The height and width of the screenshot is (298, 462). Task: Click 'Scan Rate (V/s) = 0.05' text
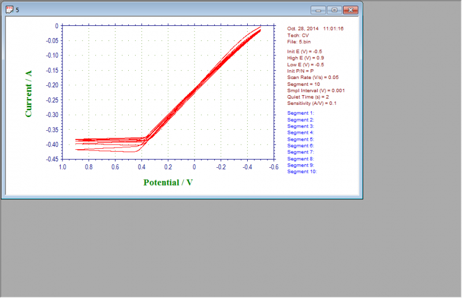point(313,77)
